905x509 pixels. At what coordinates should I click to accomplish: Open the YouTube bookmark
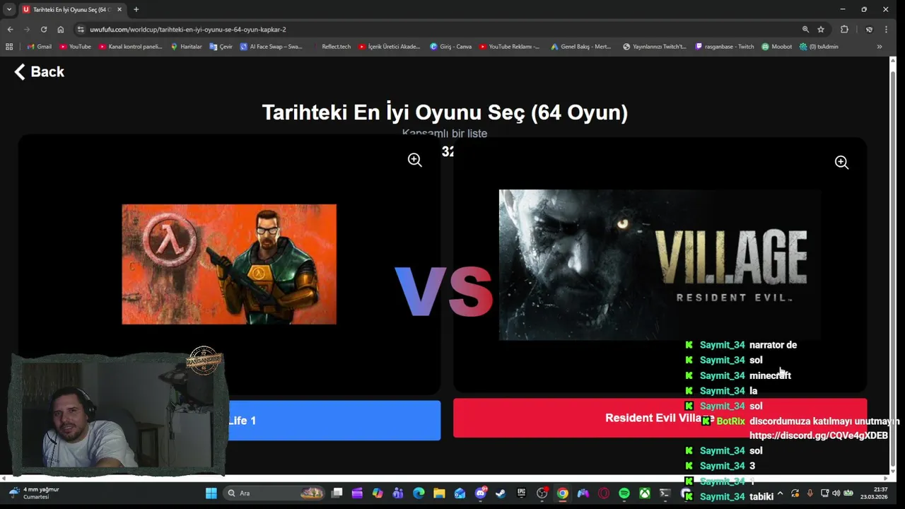coord(75,47)
